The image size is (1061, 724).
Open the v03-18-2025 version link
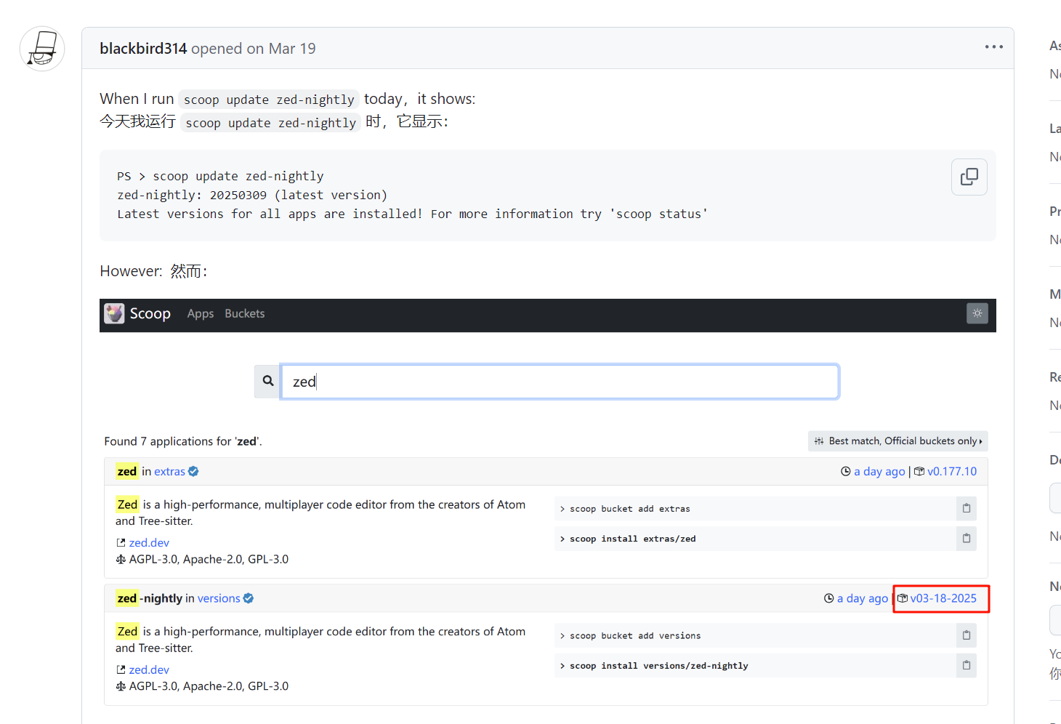pos(943,598)
